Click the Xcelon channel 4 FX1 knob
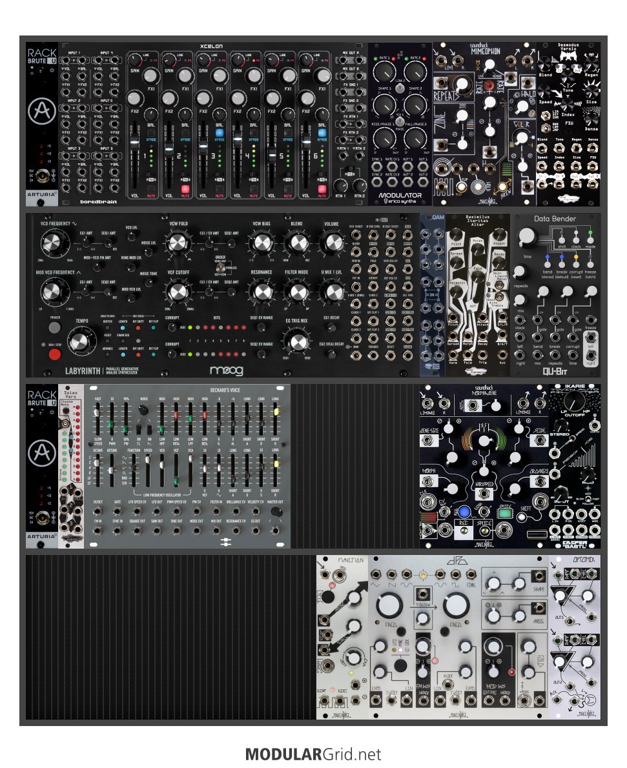Viewport: 627px width, 768px height. [x=253, y=76]
